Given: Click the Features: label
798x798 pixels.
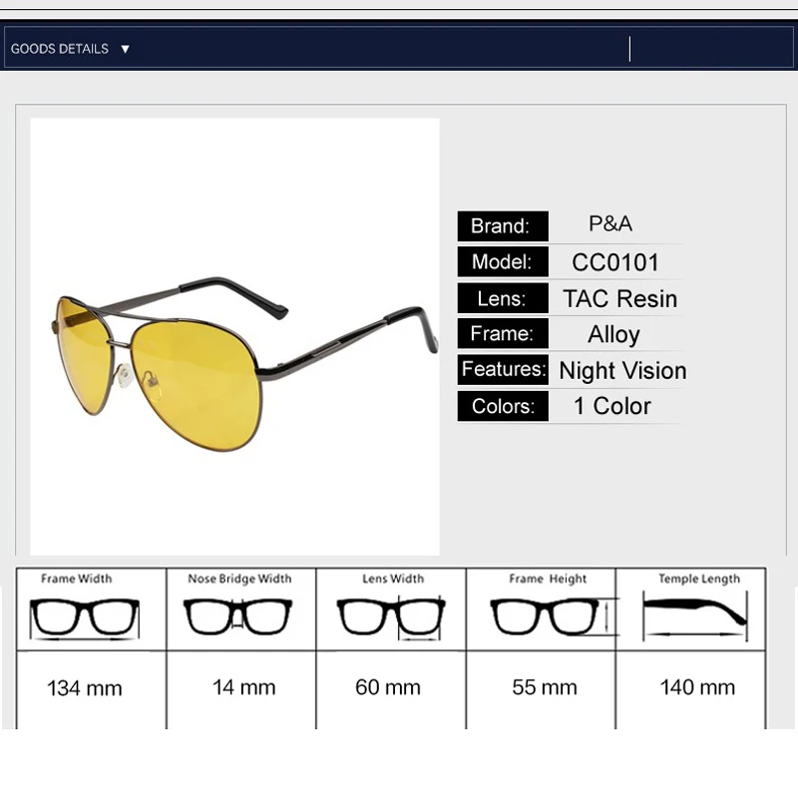Looking at the screenshot, I should pos(503,369).
